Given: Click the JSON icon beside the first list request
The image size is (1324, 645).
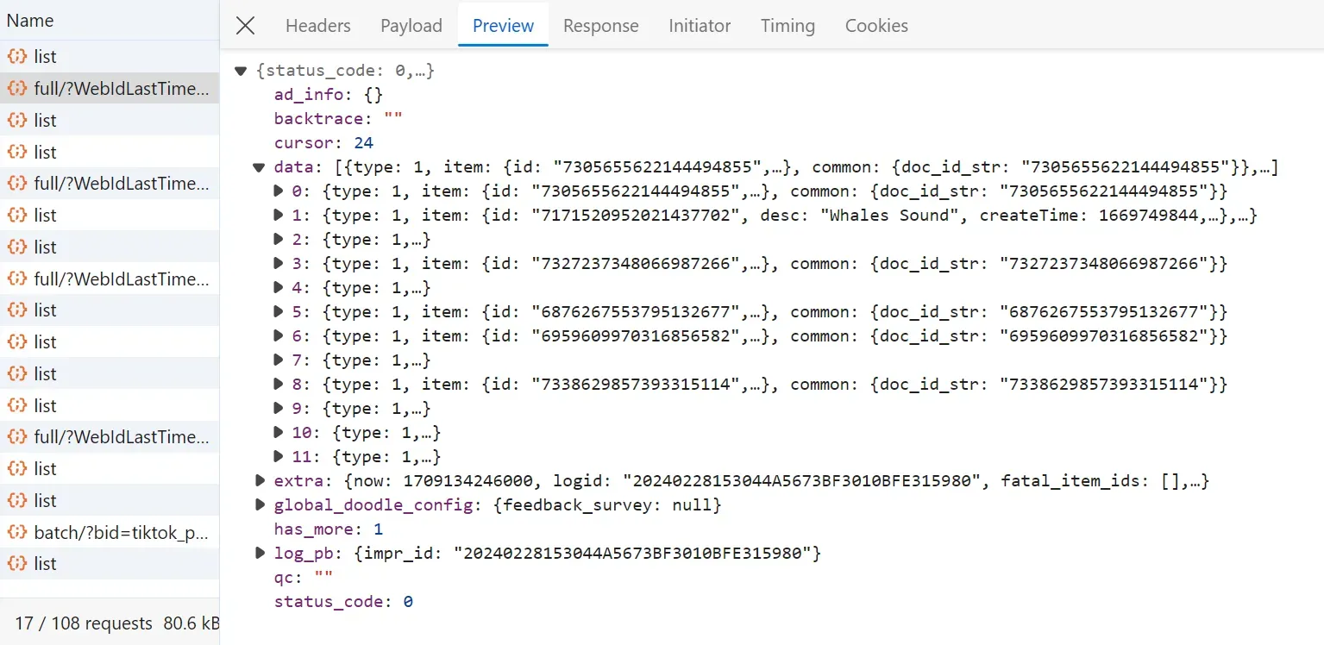Looking at the screenshot, I should point(16,56).
